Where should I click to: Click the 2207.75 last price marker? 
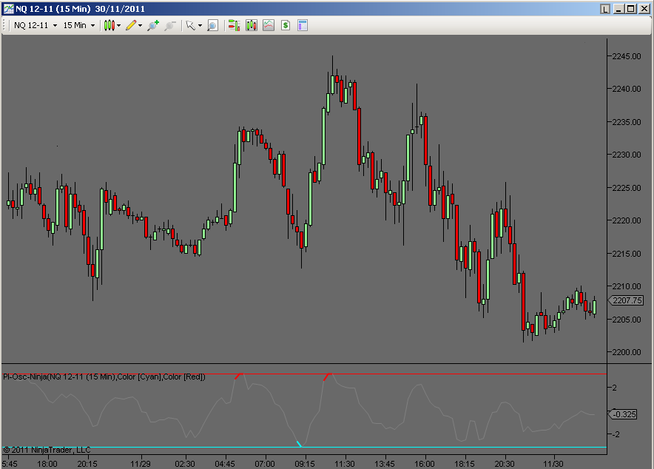(x=626, y=300)
